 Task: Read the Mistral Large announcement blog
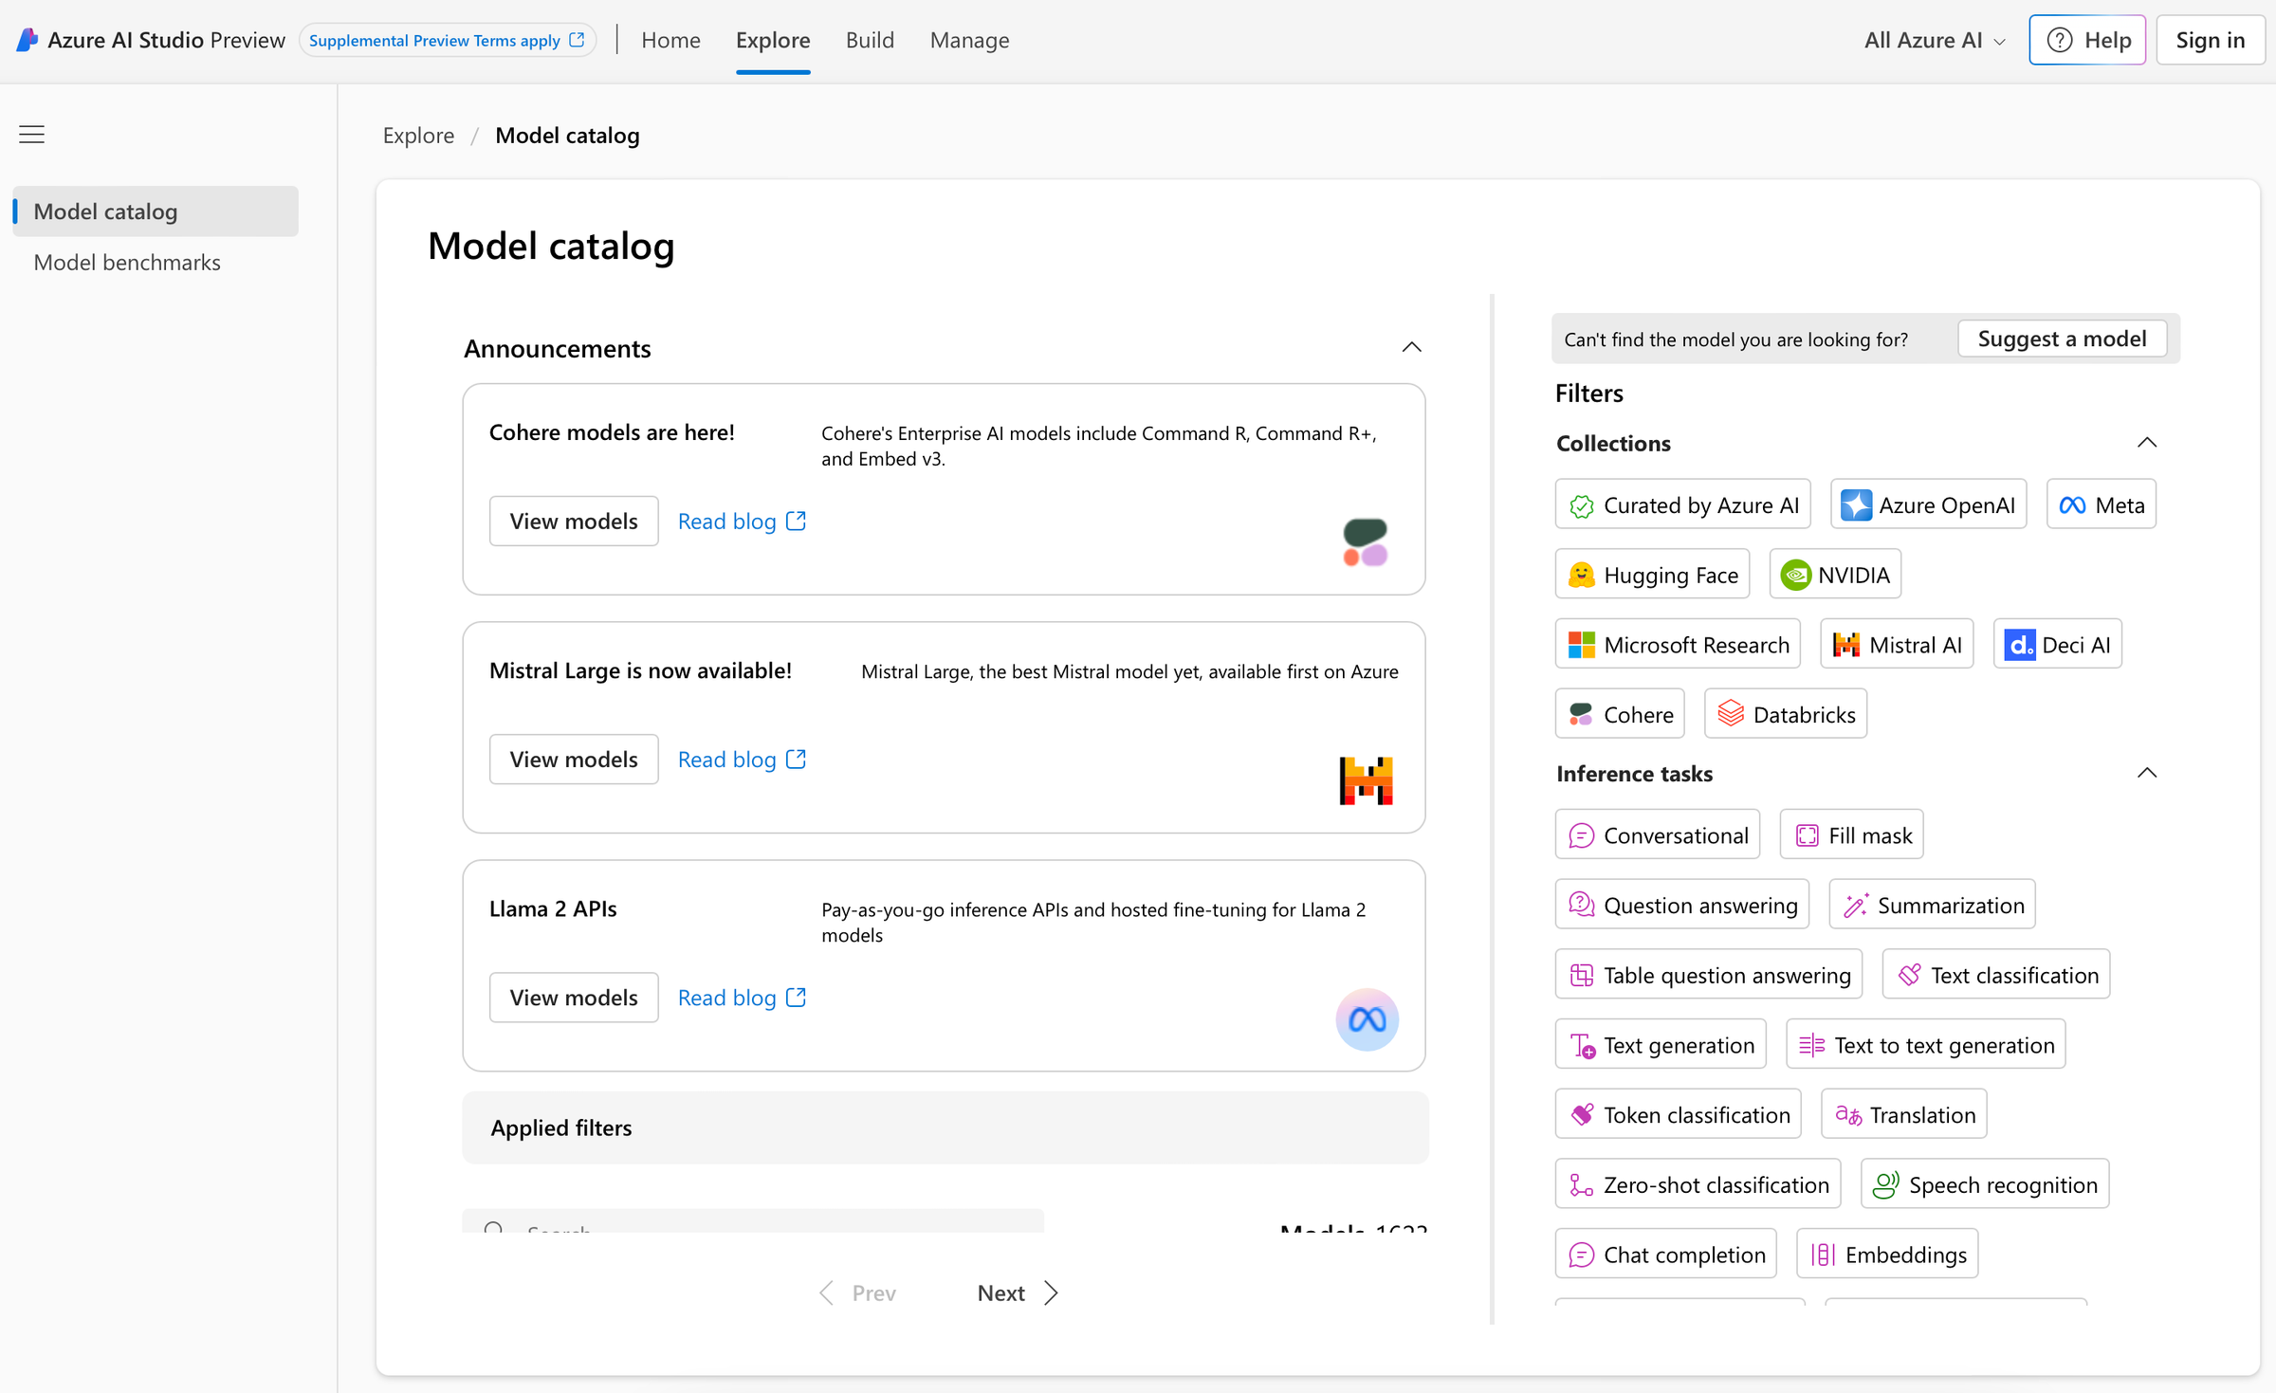727,759
